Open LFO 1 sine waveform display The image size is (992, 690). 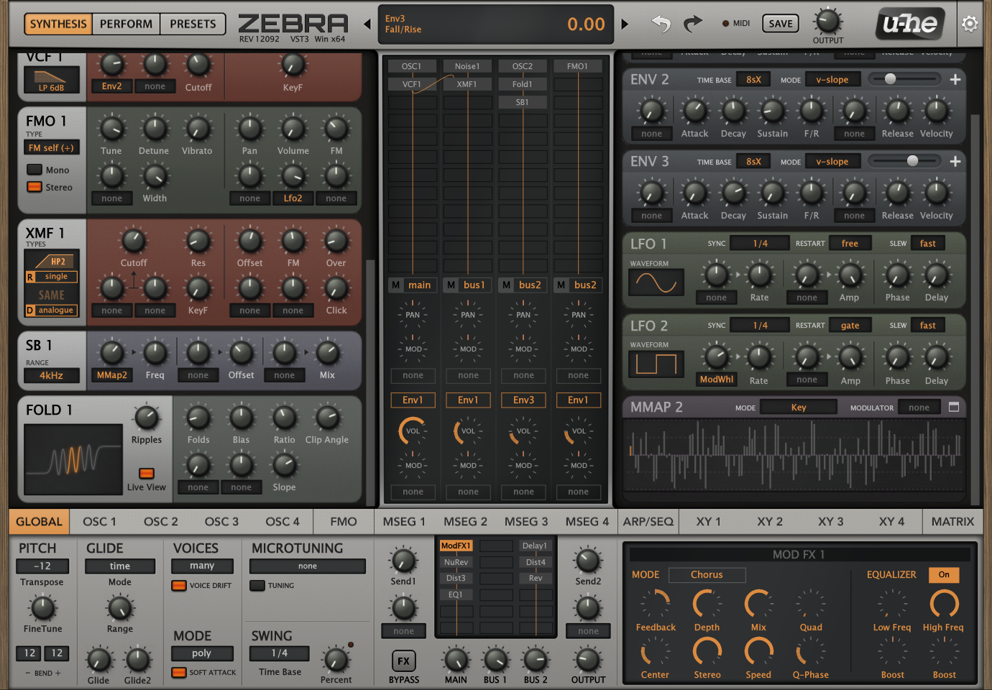point(656,282)
